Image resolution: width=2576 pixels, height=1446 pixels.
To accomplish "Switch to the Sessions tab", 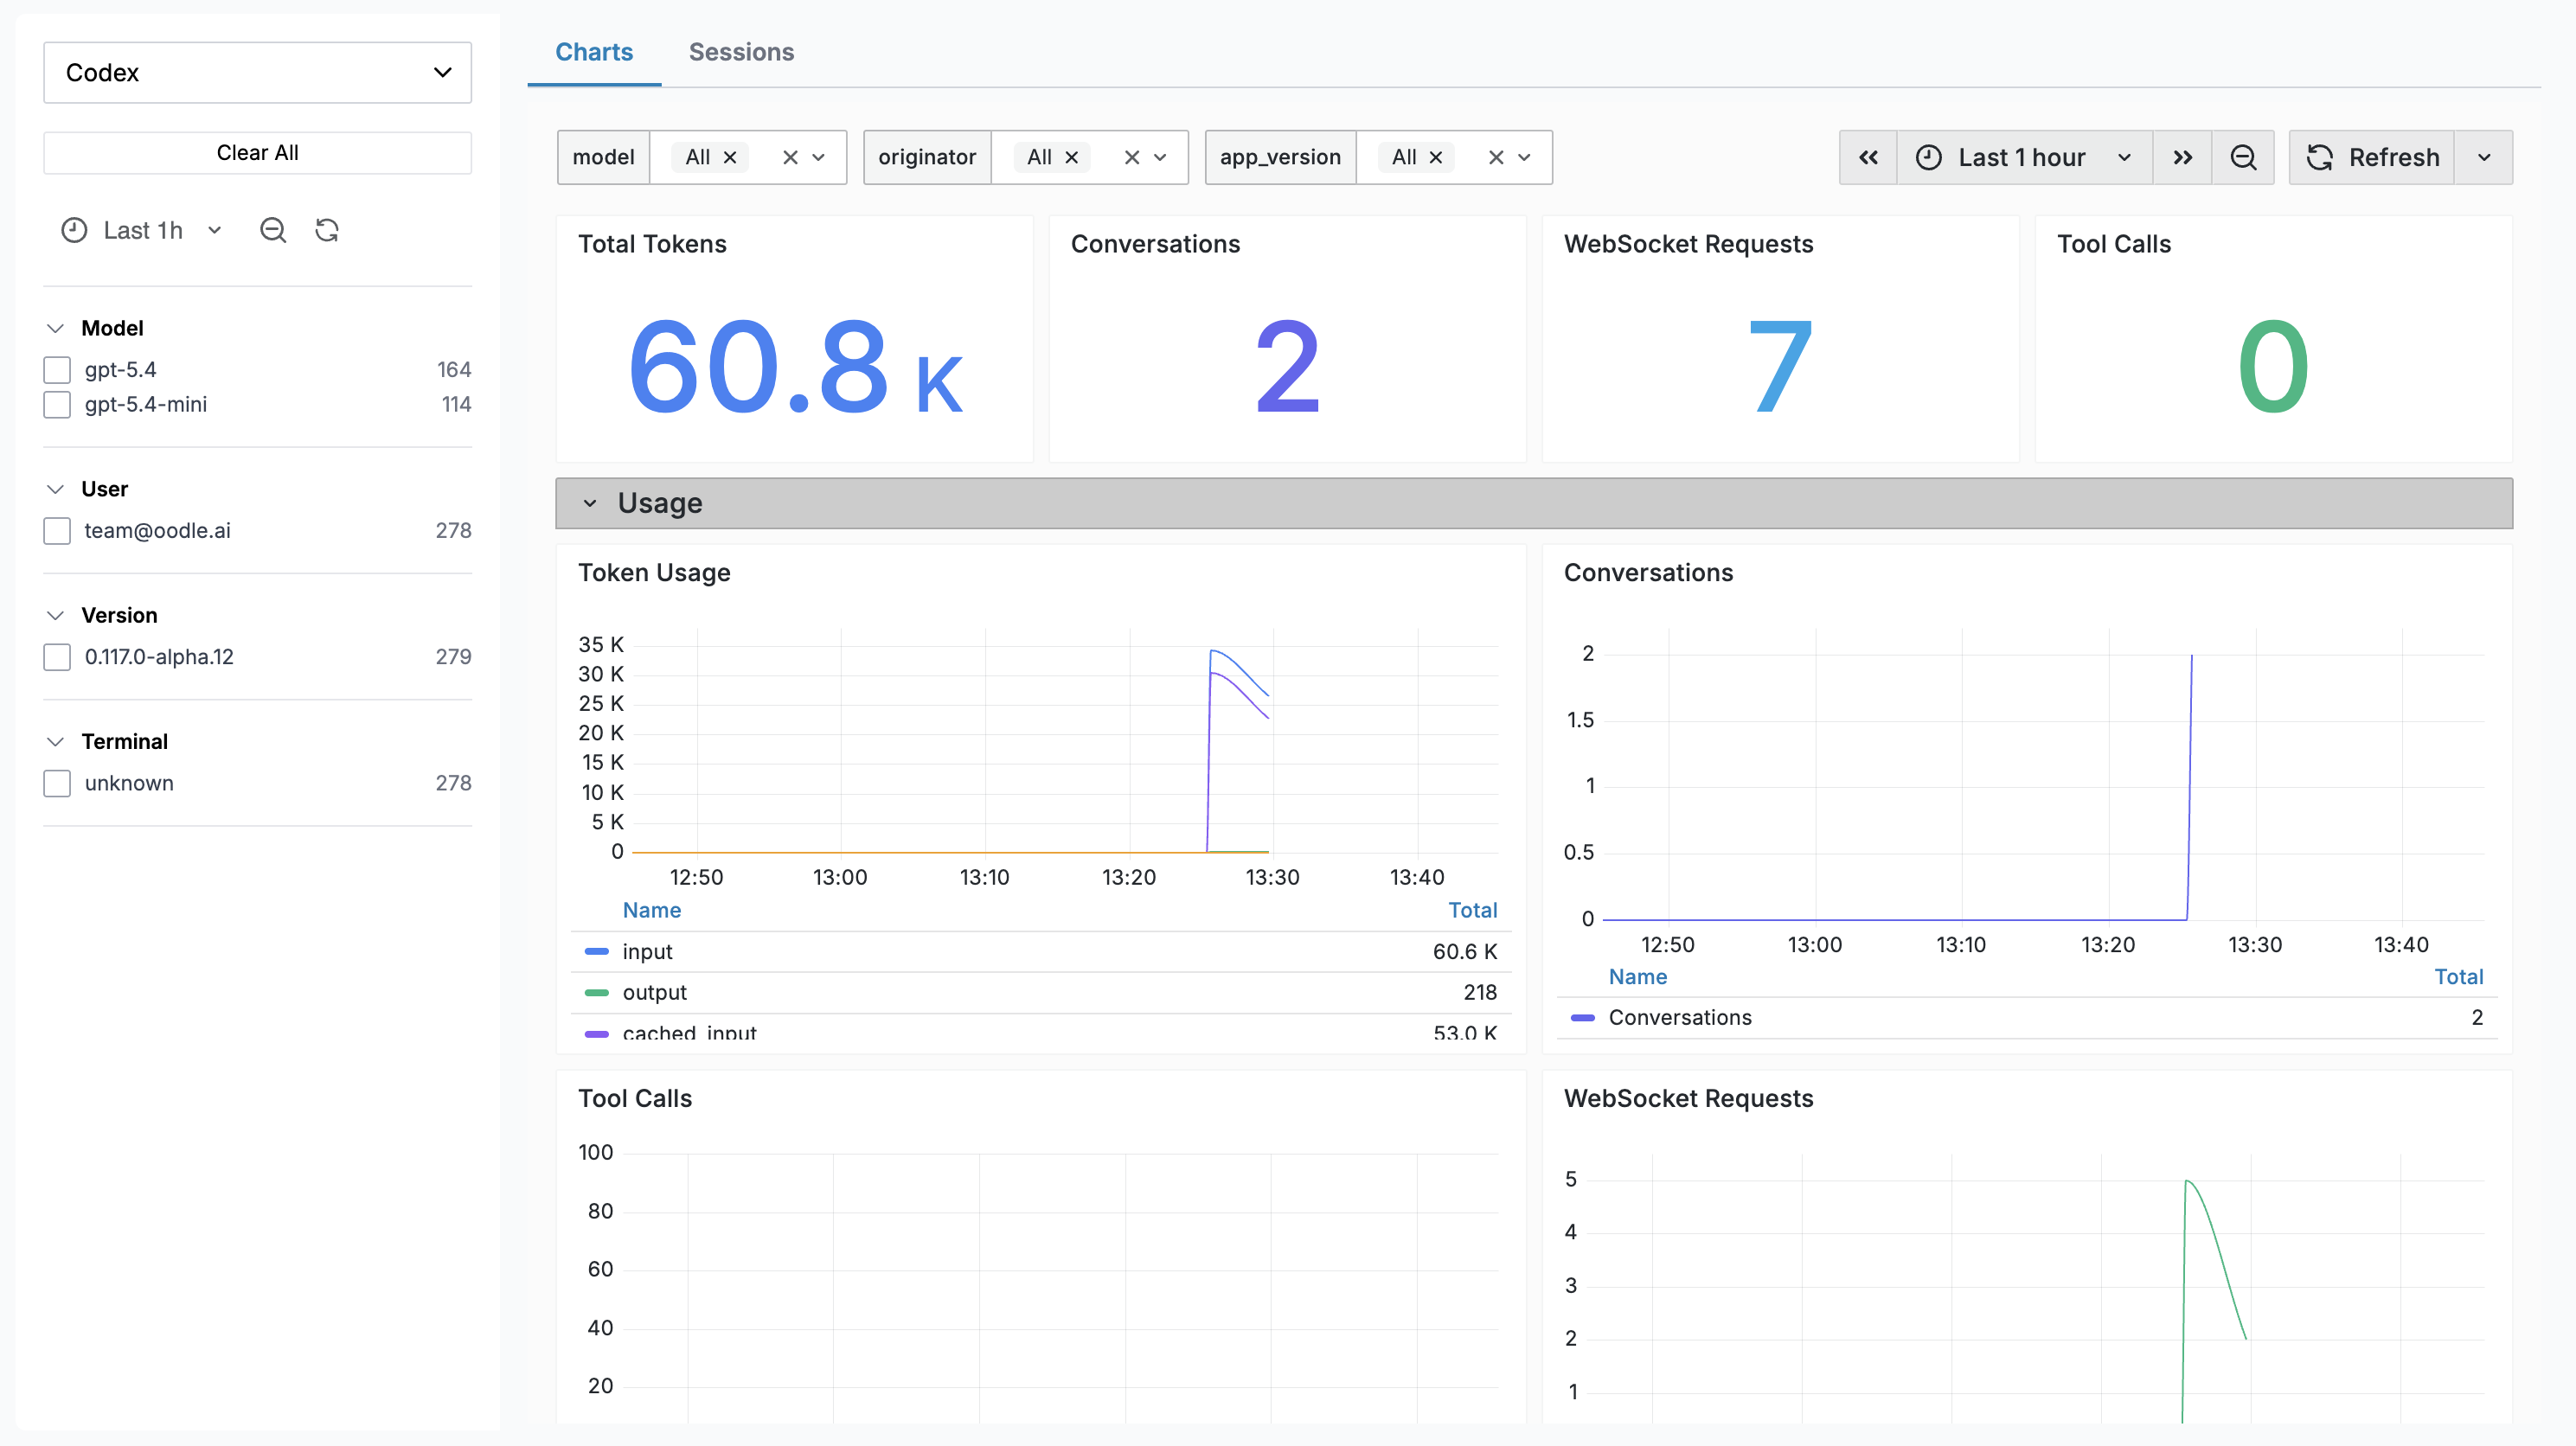I will point(740,52).
